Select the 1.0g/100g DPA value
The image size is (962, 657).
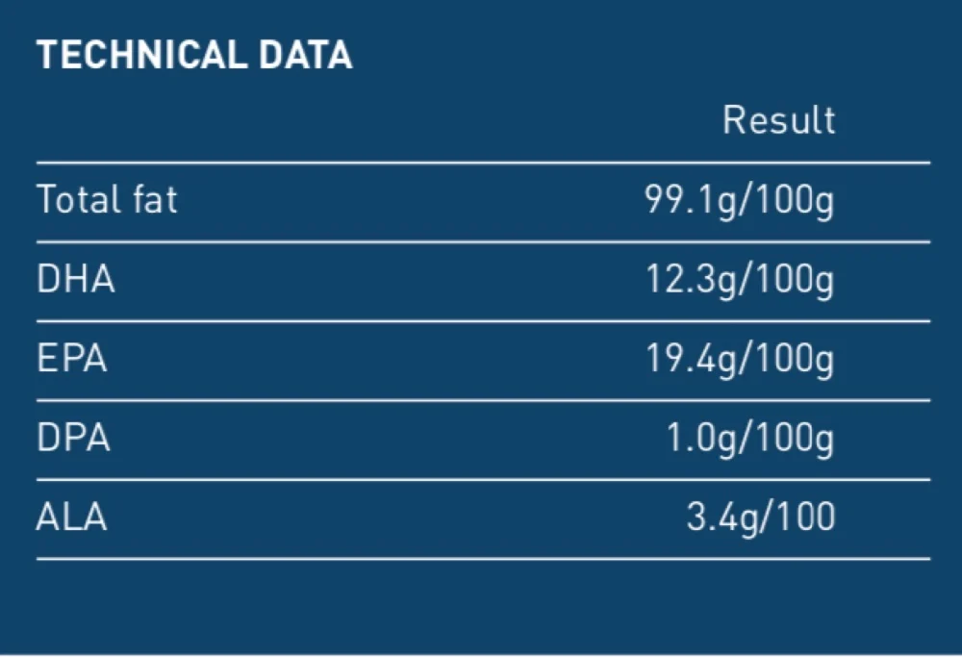[x=750, y=440]
